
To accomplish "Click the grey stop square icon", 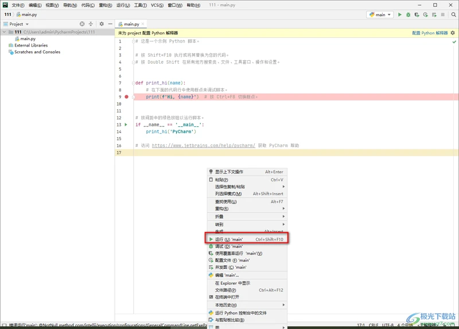I will point(442,14).
